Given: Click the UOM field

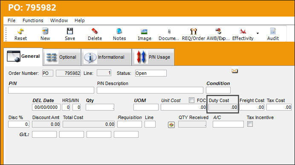Looking at the screenshot, I should tap(146, 107).
